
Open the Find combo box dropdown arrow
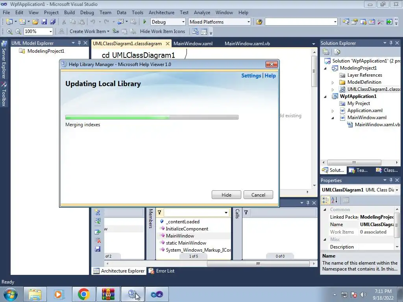335,22
